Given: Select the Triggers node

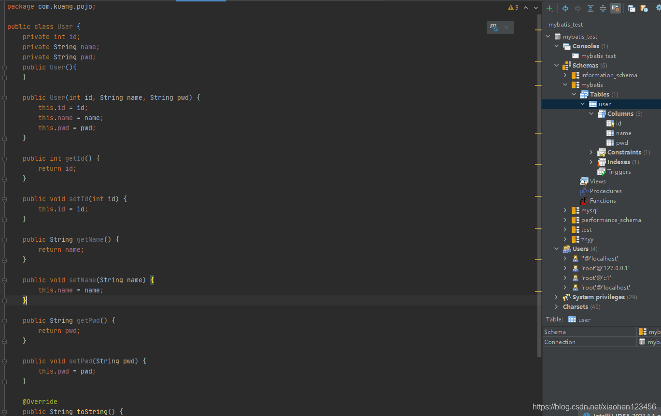Looking at the screenshot, I should (x=619, y=172).
